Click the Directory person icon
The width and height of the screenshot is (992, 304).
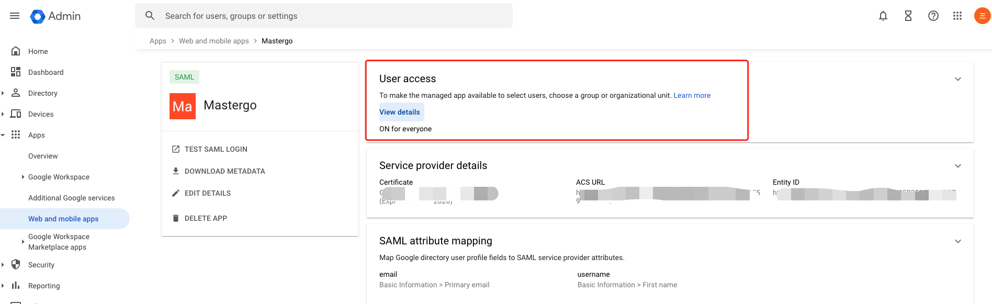coord(16,93)
